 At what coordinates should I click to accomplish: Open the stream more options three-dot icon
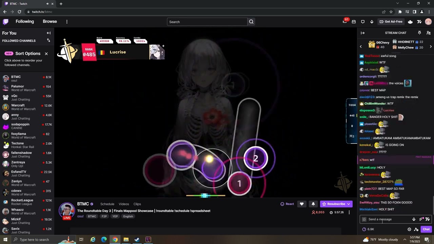349,212
